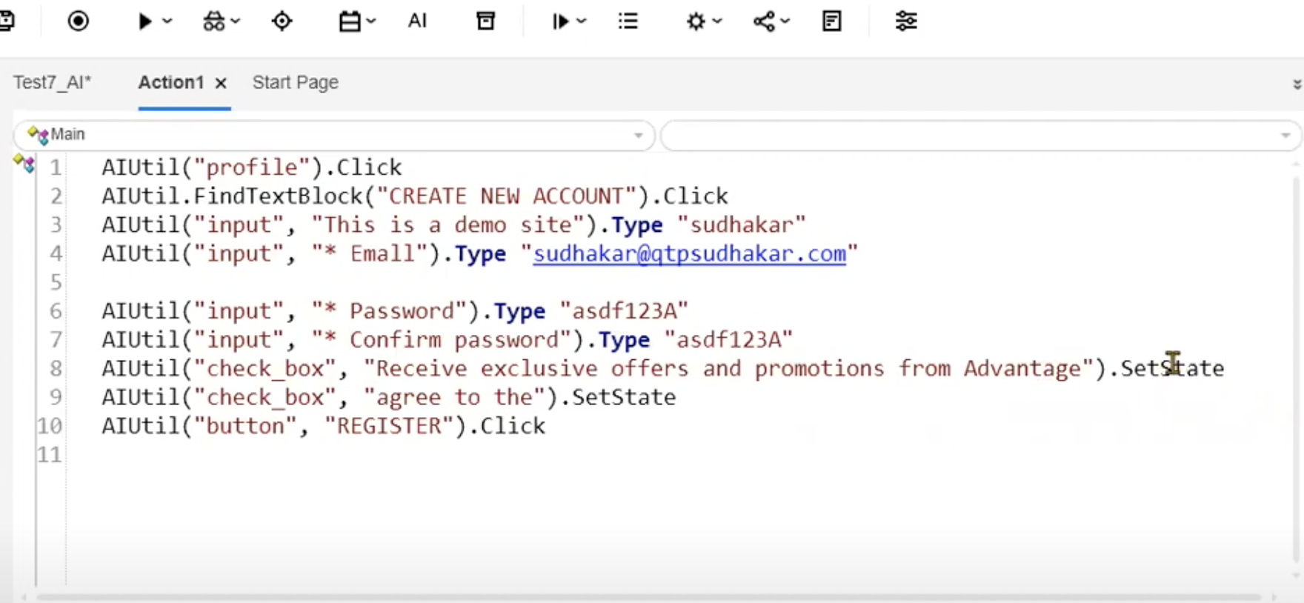
Task: Expand the calendar icon dropdown arrow
Action: point(371,21)
